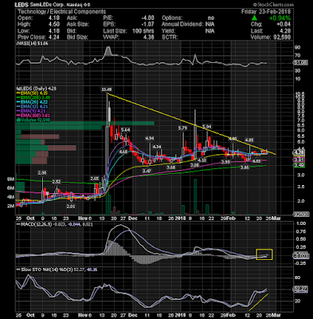Select the Low row value 4.18
This screenshot has width=313, height=319.
point(54,31)
